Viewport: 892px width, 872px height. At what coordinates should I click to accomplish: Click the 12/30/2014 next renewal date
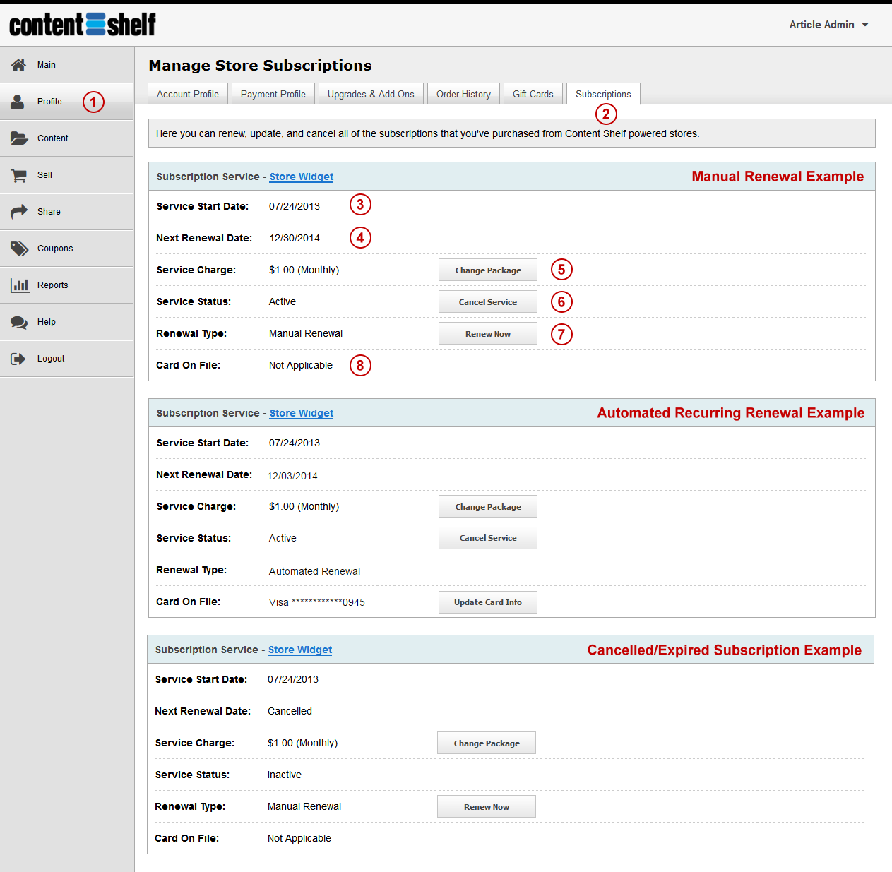click(295, 238)
